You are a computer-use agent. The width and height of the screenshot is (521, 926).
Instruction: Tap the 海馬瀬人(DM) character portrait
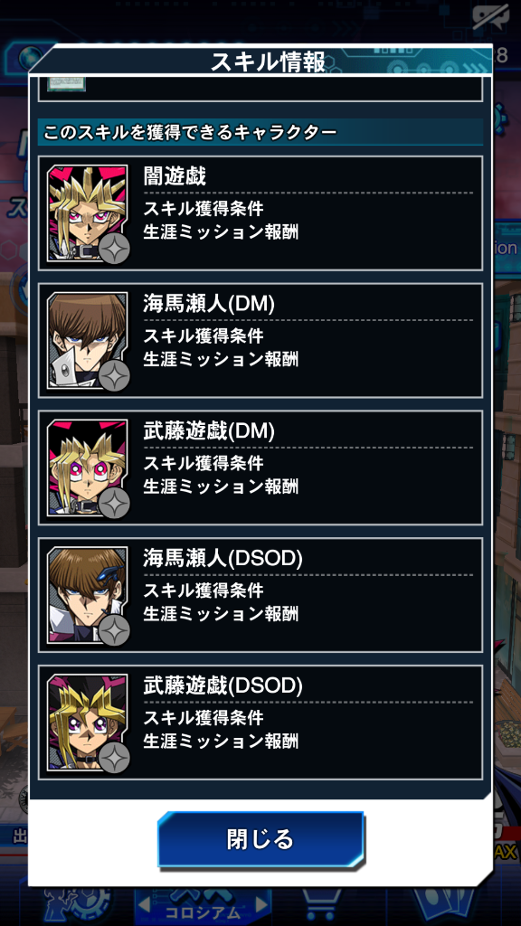tap(88, 341)
